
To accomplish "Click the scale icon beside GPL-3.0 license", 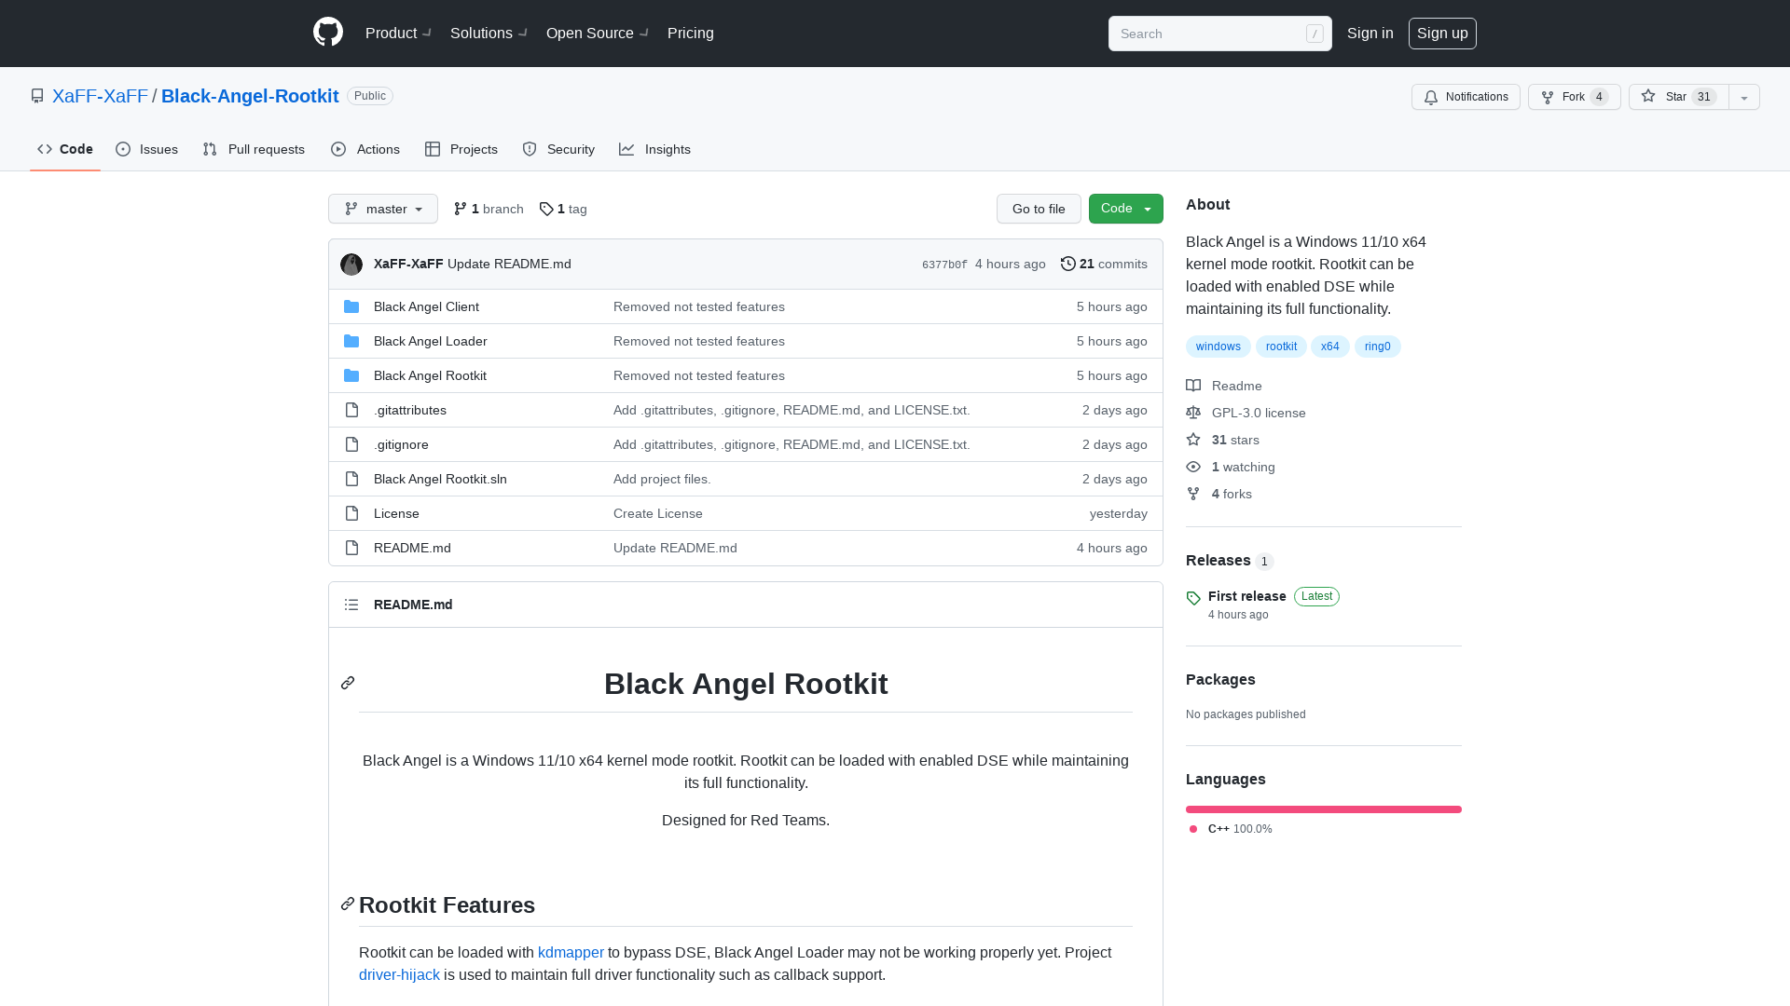I will click(x=1193, y=413).
